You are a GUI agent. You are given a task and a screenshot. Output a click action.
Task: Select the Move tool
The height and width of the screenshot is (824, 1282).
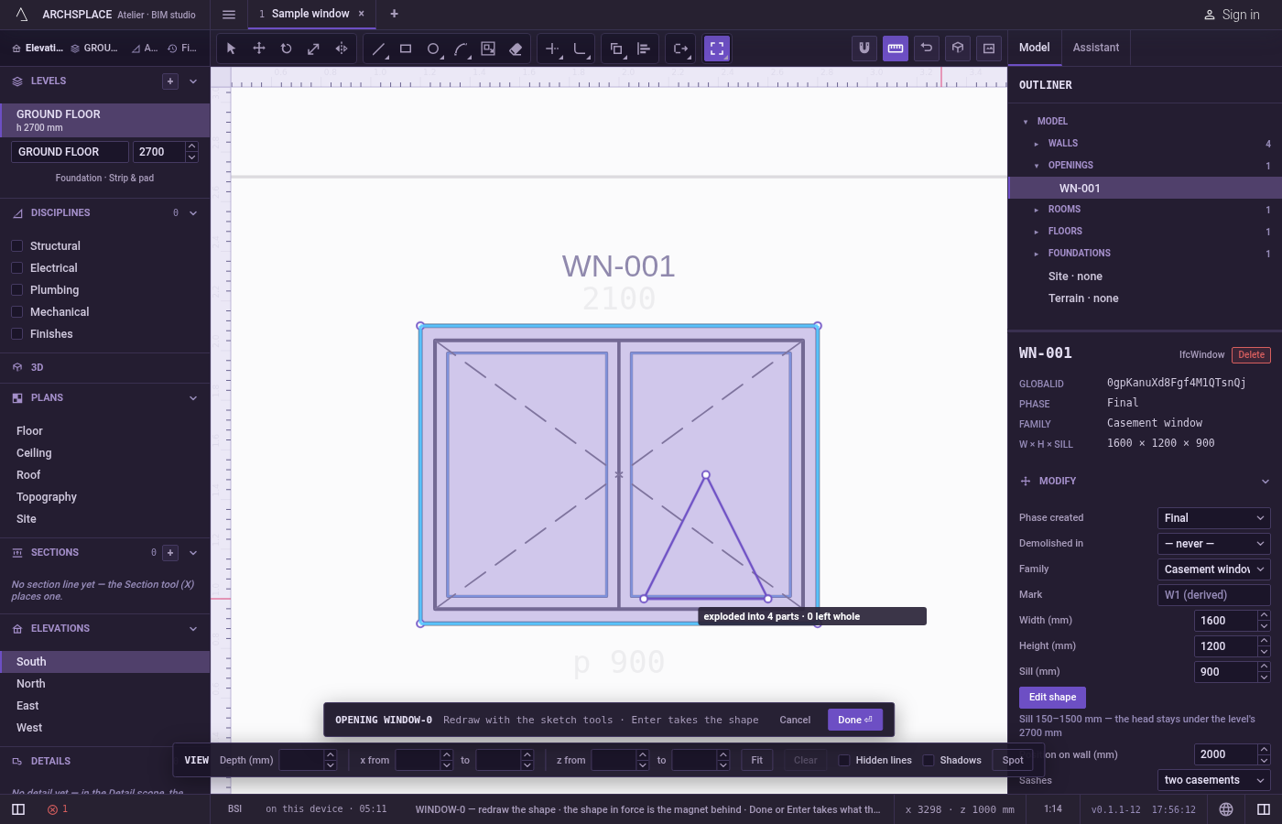pos(259,49)
